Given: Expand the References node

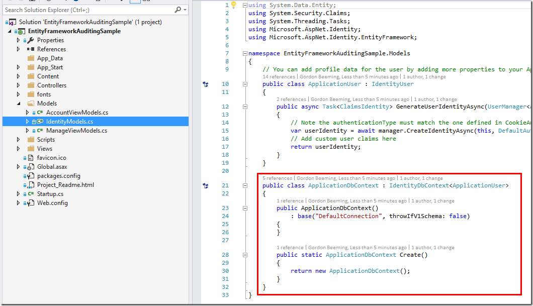Looking at the screenshot, I should (19, 49).
